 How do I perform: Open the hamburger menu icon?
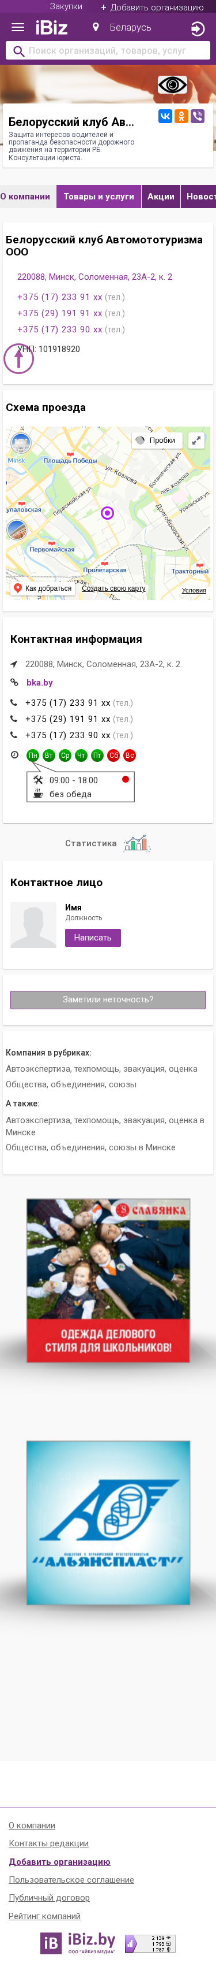click(17, 28)
